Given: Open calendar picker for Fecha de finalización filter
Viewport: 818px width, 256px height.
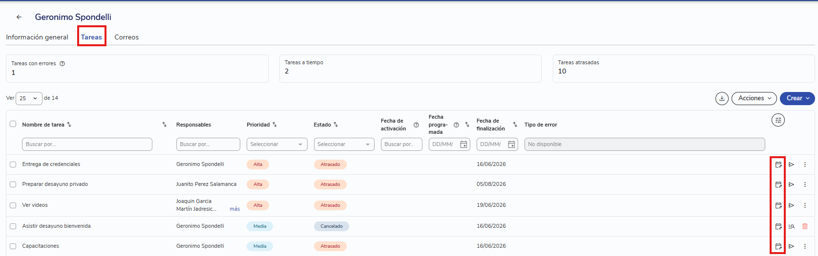Looking at the screenshot, I should point(511,145).
